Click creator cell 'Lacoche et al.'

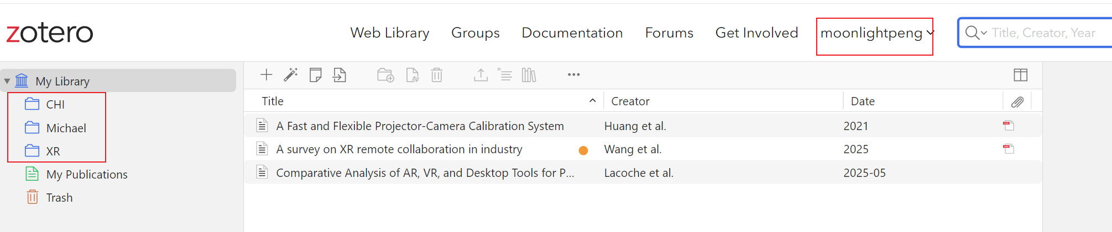pos(639,173)
